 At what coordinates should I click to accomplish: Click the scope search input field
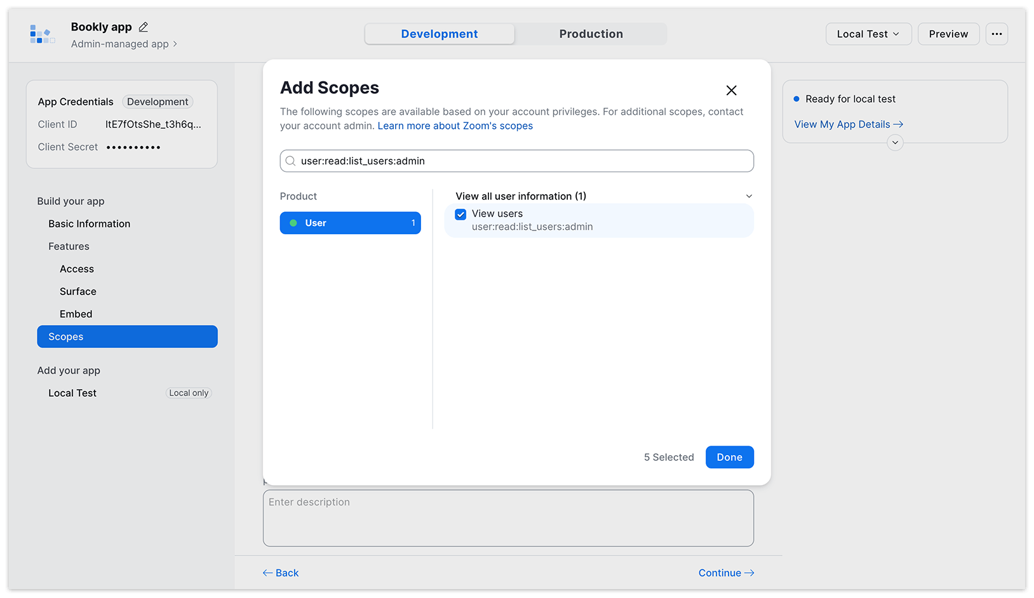[516, 161]
